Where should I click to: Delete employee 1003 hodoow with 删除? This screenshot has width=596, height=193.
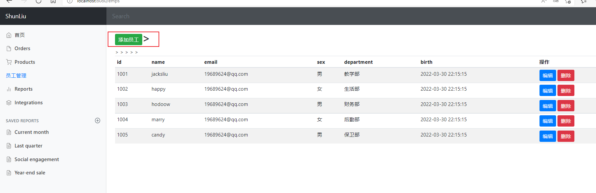point(566,106)
